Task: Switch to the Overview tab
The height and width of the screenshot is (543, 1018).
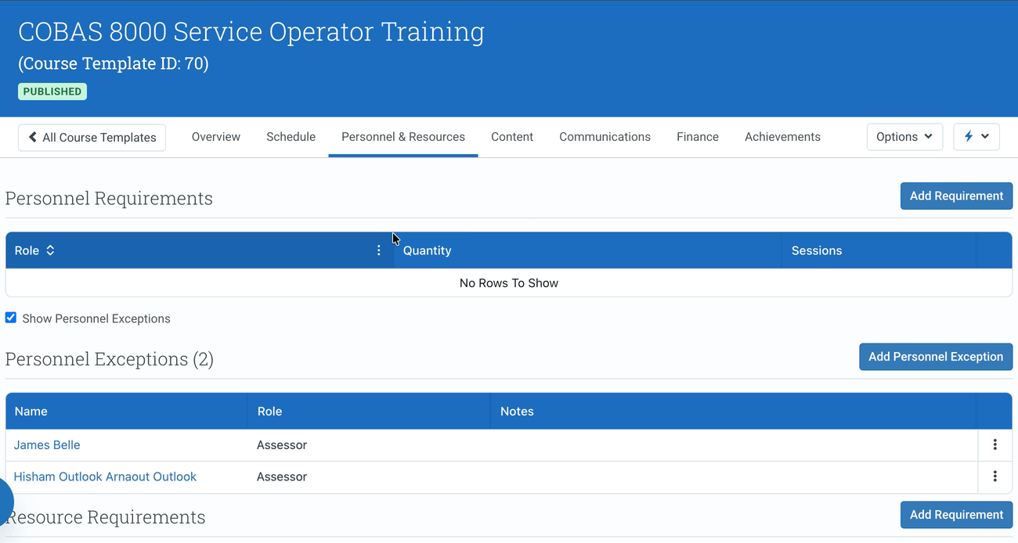Action: (x=216, y=137)
